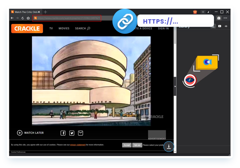Open the privacy statement link
The height and width of the screenshot is (168, 240).
[78, 145]
